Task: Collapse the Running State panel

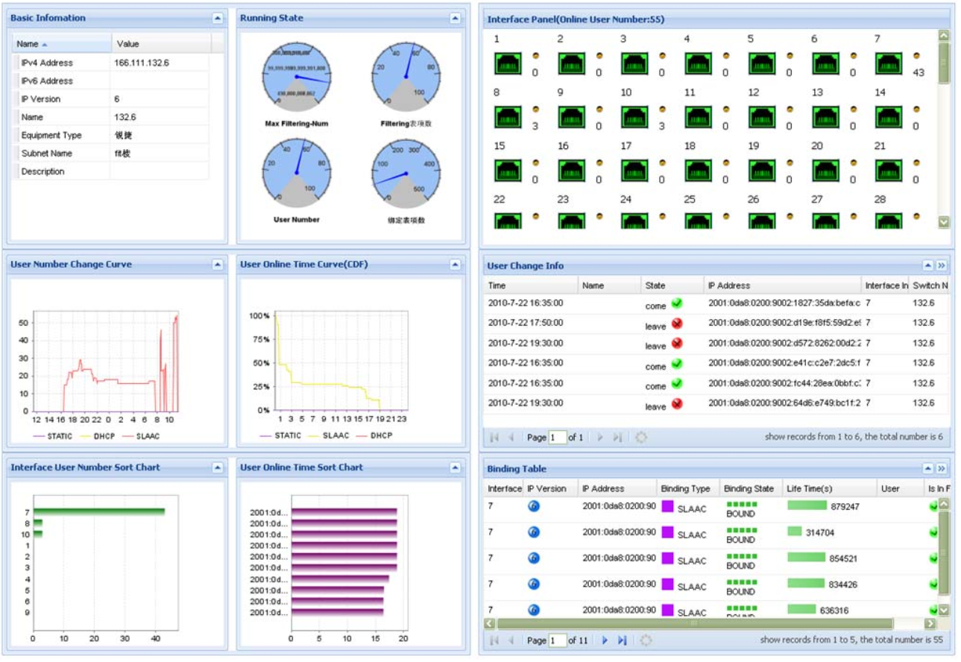Action: point(456,17)
